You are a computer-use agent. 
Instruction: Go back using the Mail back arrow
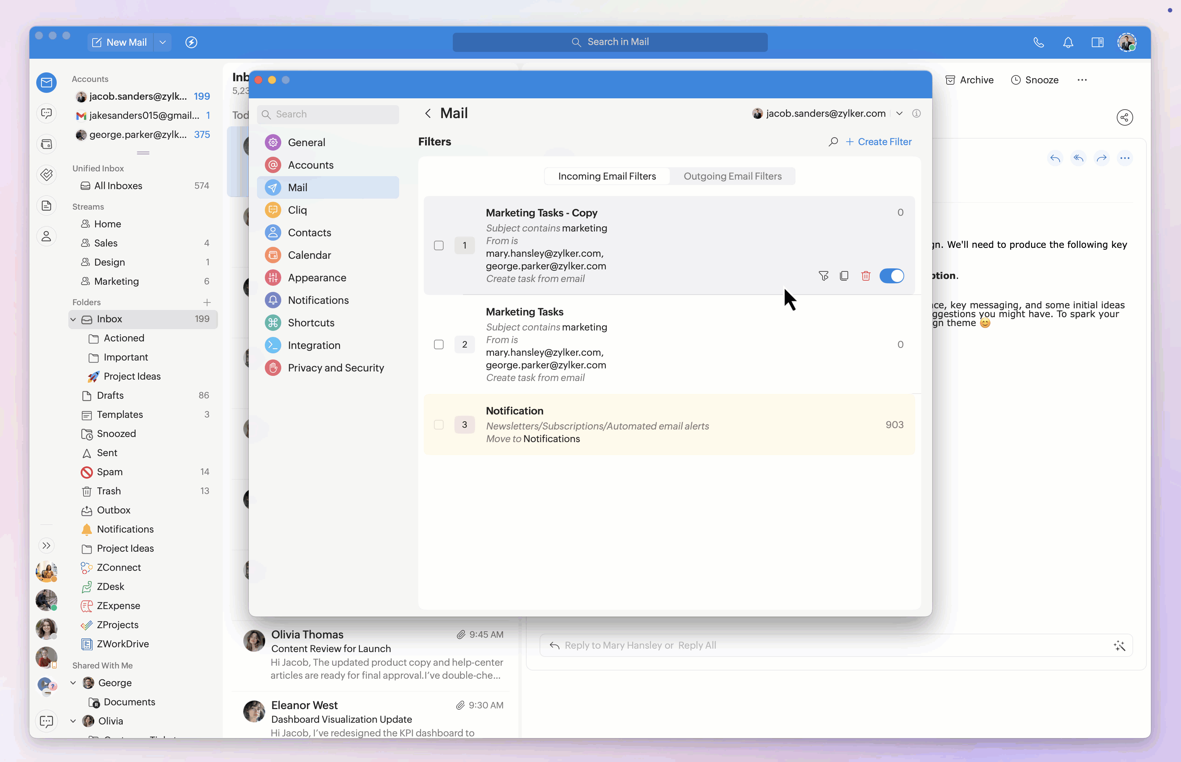point(428,113)
